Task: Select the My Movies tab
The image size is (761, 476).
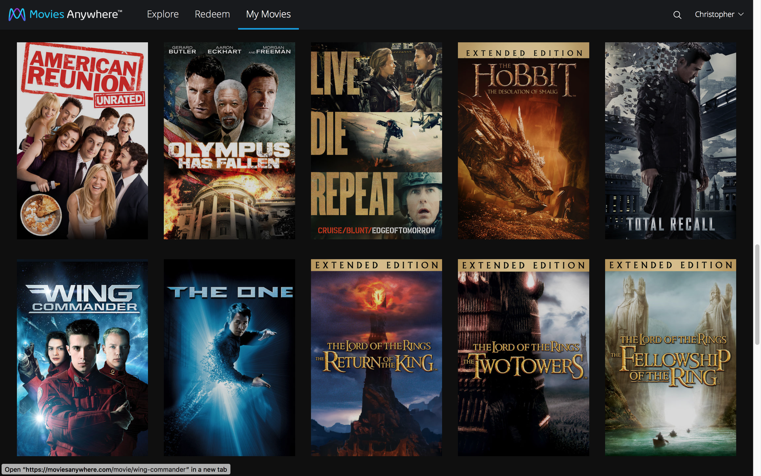Action: (x=268, y=14)
